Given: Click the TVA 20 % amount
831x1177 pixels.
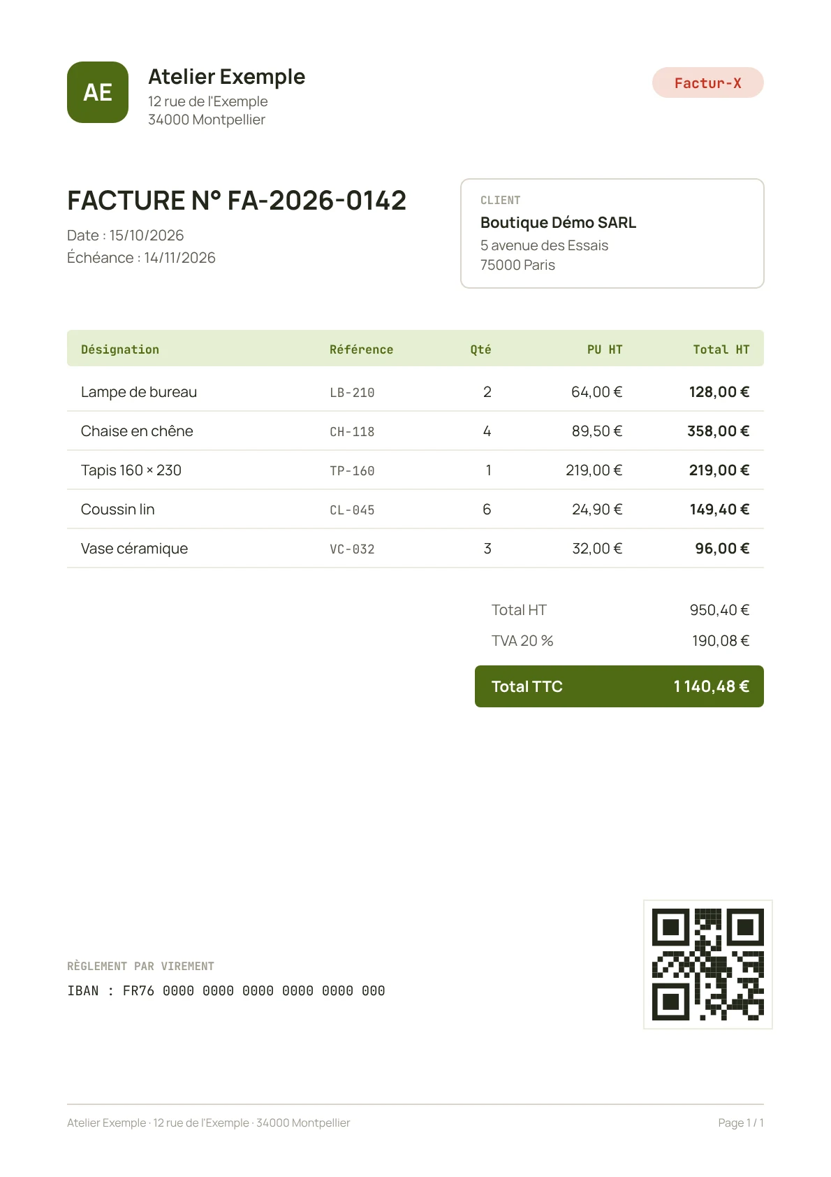Looking at the screenshot, I should [721, 641].
